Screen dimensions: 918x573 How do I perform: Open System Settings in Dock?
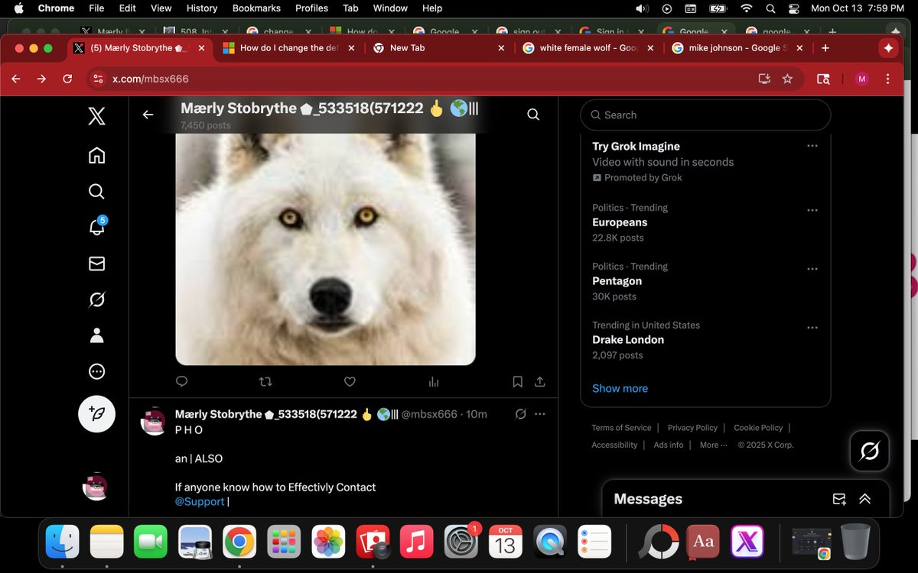click(x=461, y=542)
